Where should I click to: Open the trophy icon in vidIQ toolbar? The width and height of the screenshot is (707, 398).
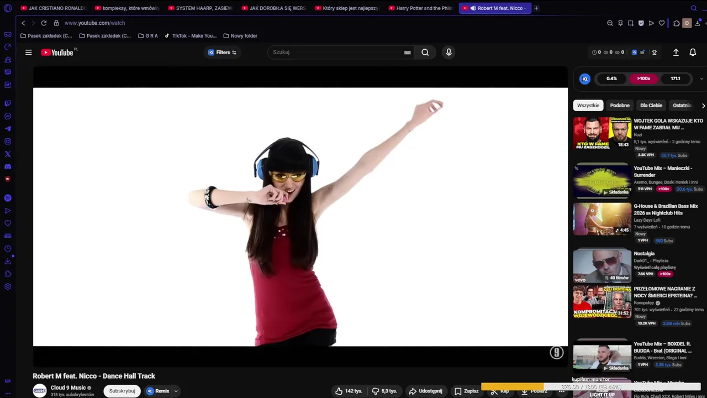tap(655, 53)
